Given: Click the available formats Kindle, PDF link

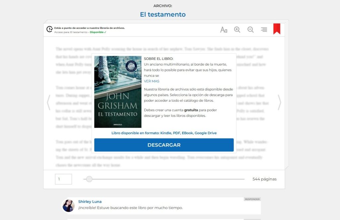Looking at the screenshot, I should click(164, 133).
